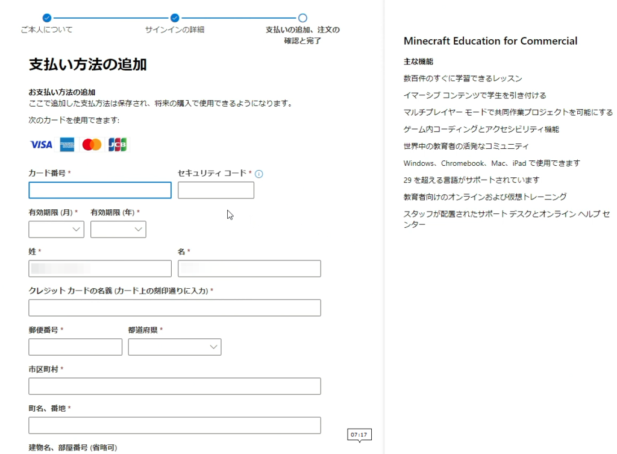Click the セキュリティ コード input field
This screenshot has width=617, height=454.
pos(216,191)
